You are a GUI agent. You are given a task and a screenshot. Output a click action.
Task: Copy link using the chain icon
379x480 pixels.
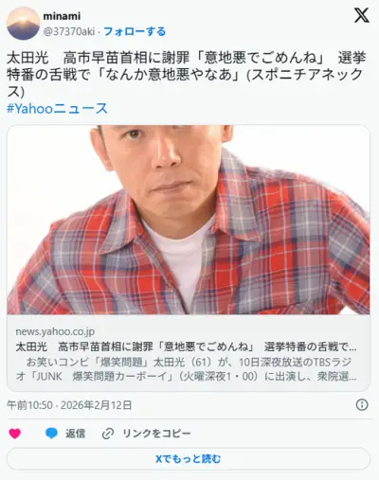(x=108, y=434)
